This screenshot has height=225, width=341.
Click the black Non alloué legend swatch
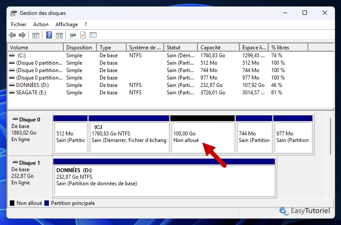pyautogui.click(x=12, y=203)
